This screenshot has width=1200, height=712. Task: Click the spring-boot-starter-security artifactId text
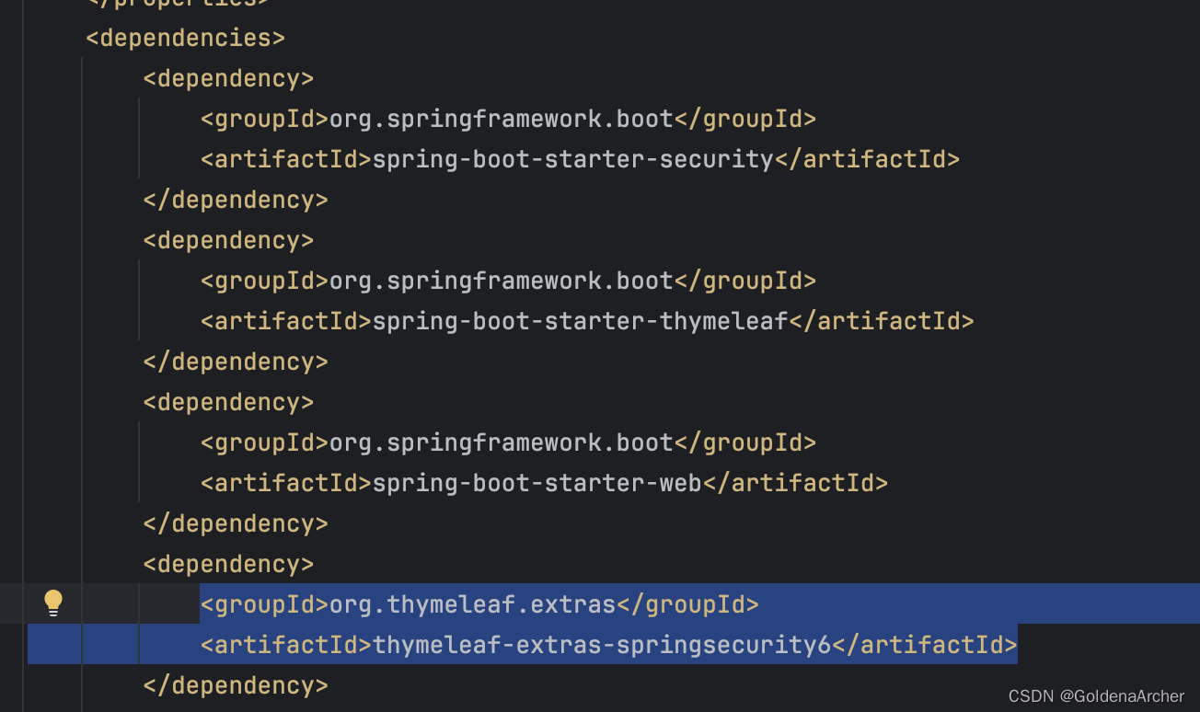[572, 160]
